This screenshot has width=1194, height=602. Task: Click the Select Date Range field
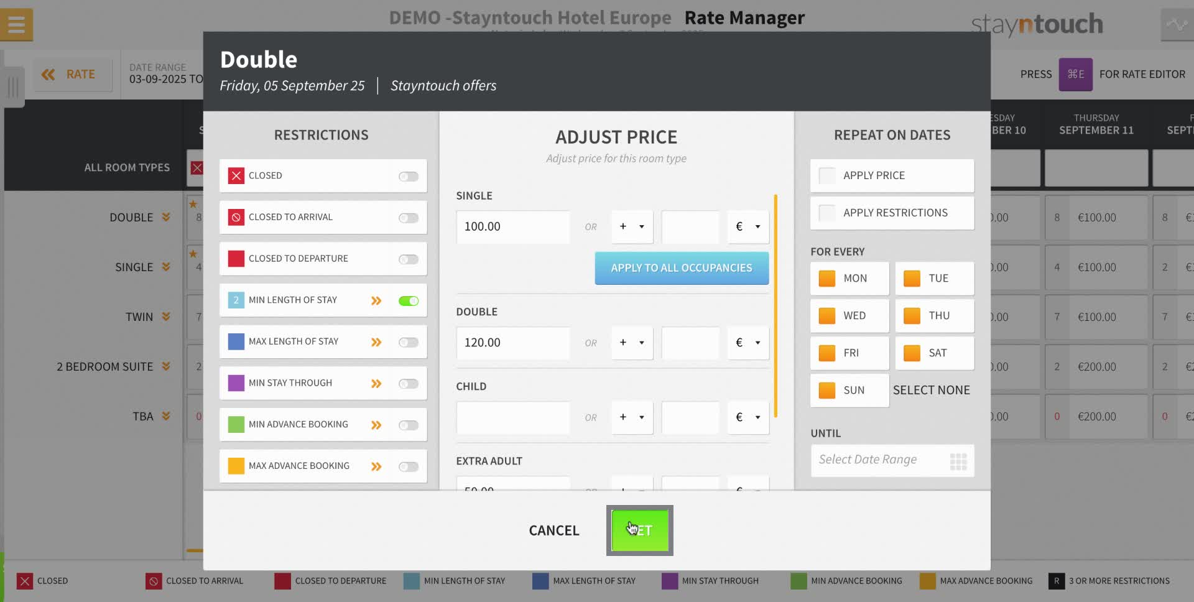coord(892,461)
